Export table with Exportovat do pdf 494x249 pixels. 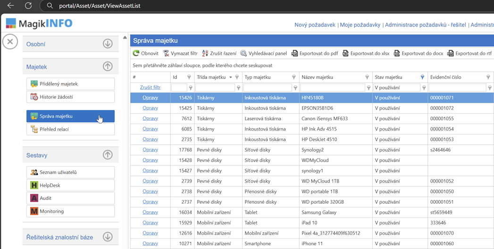coord(315,53)
